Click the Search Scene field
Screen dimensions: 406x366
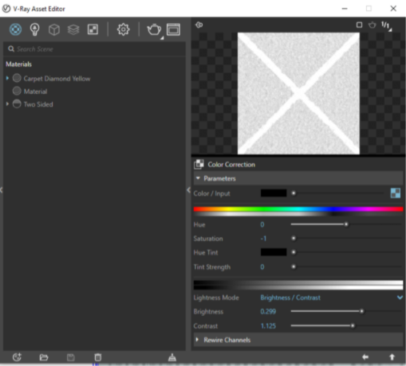(x=94, y=49)
